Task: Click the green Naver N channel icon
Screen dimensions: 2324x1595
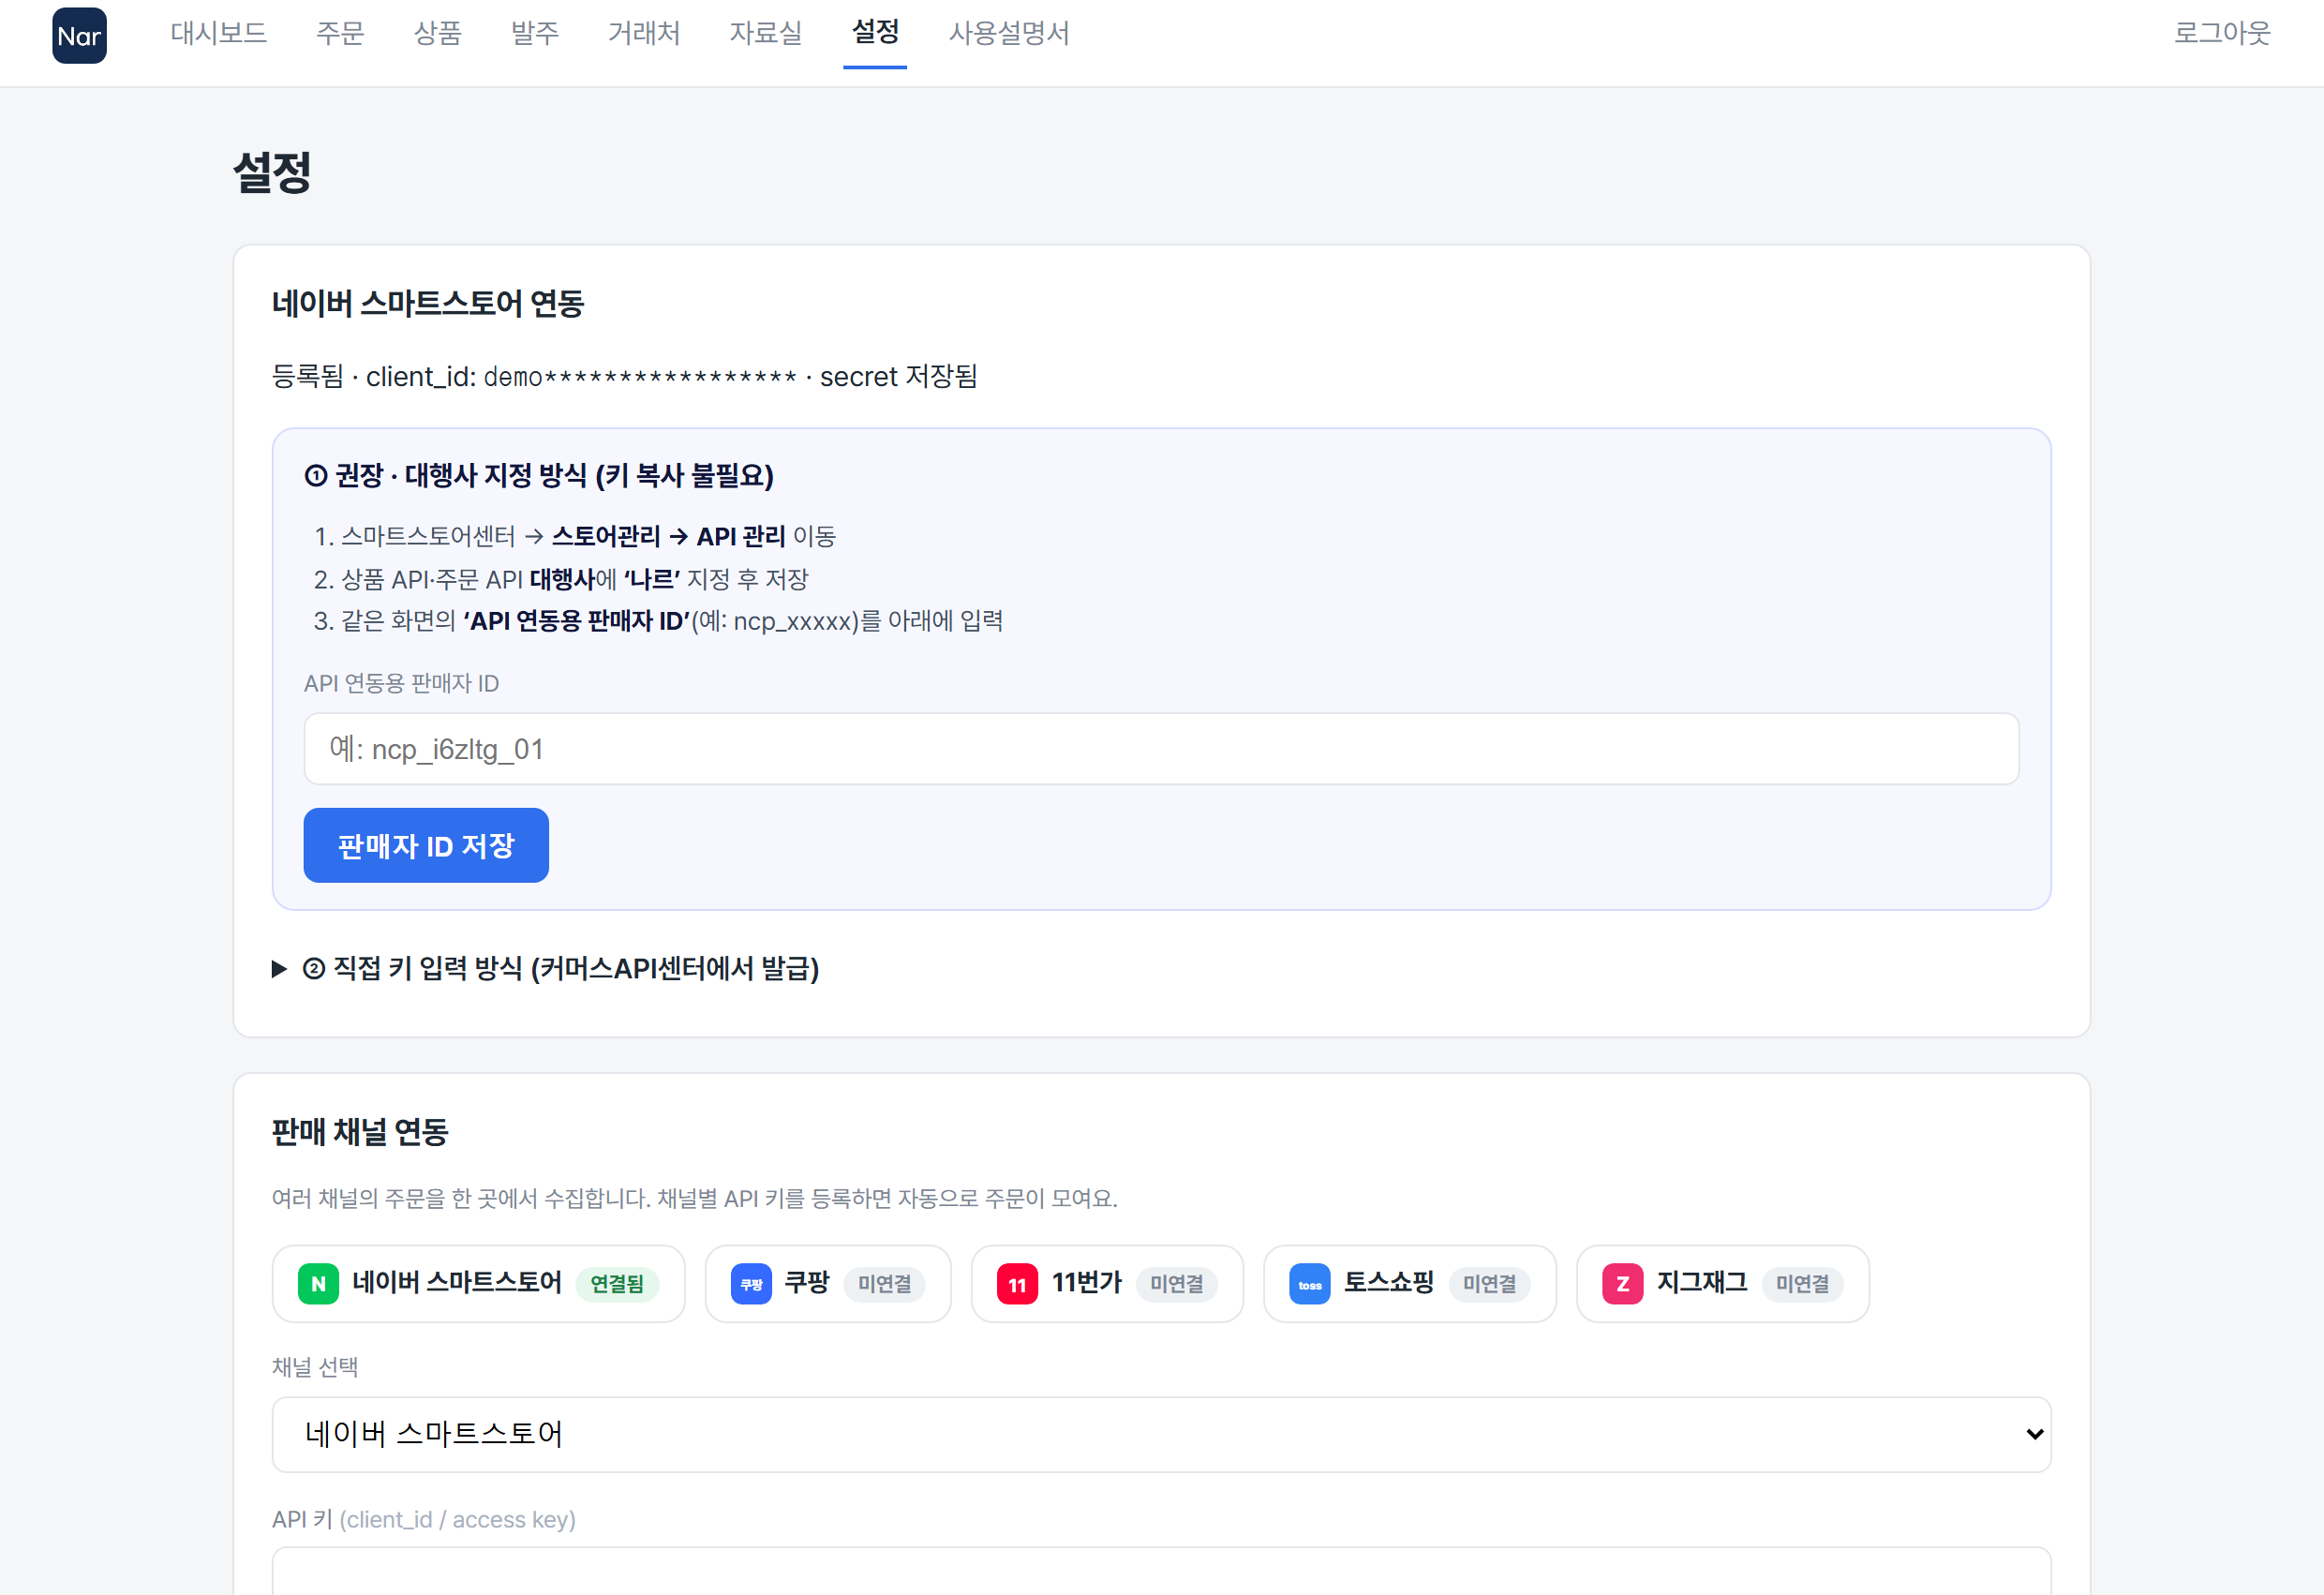Action: [x=318, y=1284]
